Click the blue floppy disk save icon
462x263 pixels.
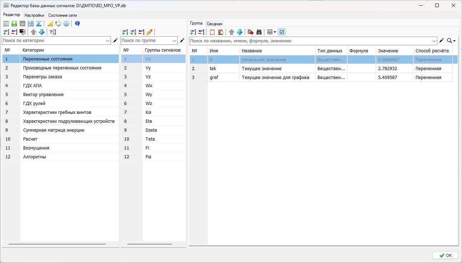click(x=30, y=24)
